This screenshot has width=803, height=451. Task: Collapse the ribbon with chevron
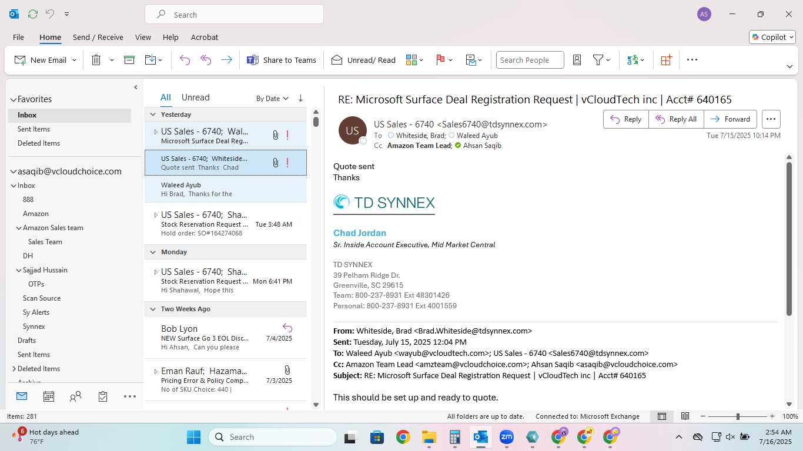(x=789, y=66)
